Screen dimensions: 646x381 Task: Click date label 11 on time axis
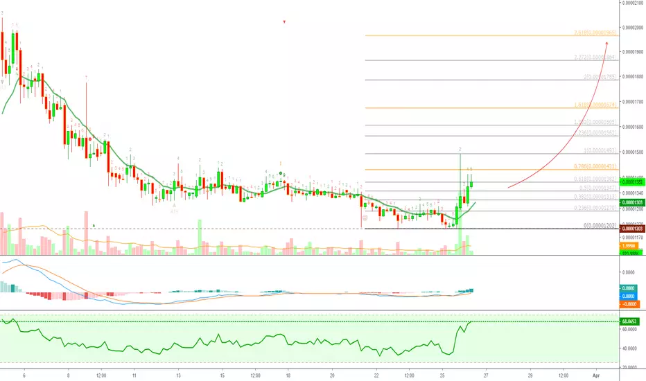(x=134, y=375)
